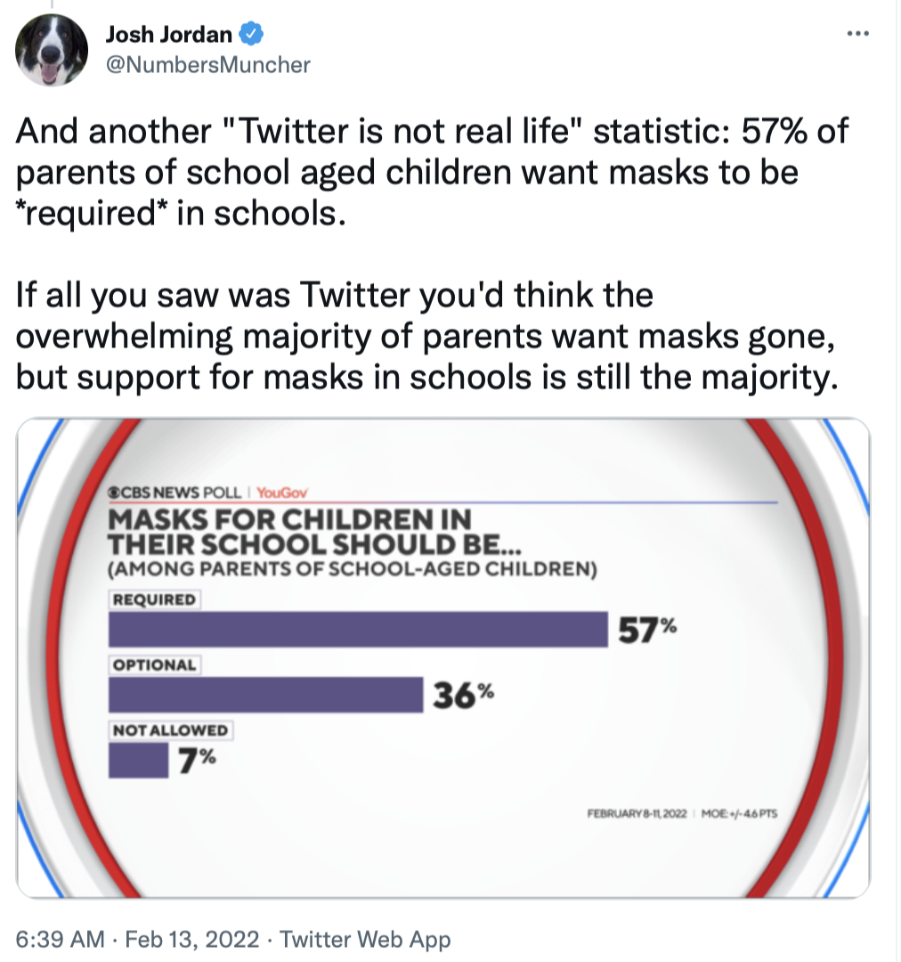Screen dimensions: 901x962
Task: Click the purple Optional bar
Action: (x=264, y=694)
